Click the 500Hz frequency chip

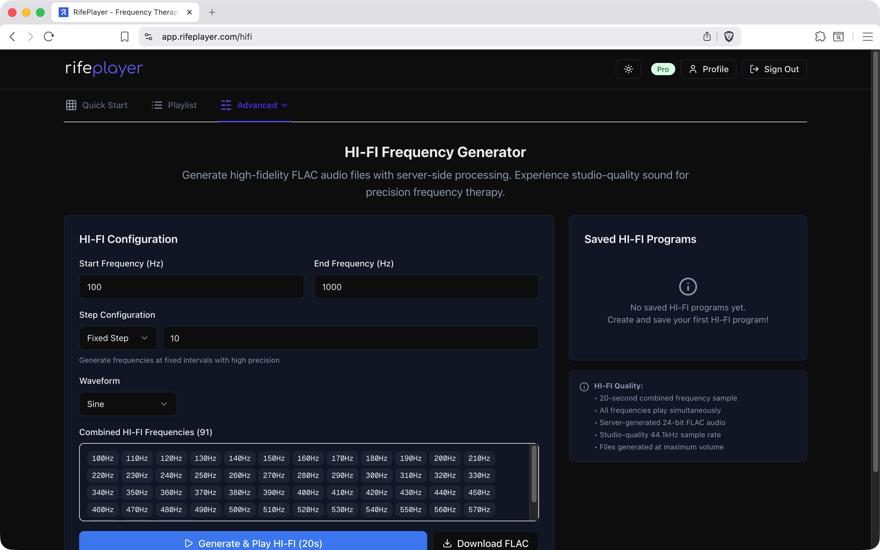click(x=239, y=510)
